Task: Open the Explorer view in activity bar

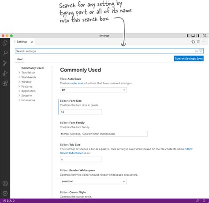Action: click(x=5, y=43)
